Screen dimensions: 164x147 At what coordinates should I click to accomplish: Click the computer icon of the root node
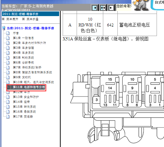pos(4,28)
